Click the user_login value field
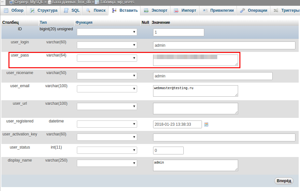 [224, 45]
